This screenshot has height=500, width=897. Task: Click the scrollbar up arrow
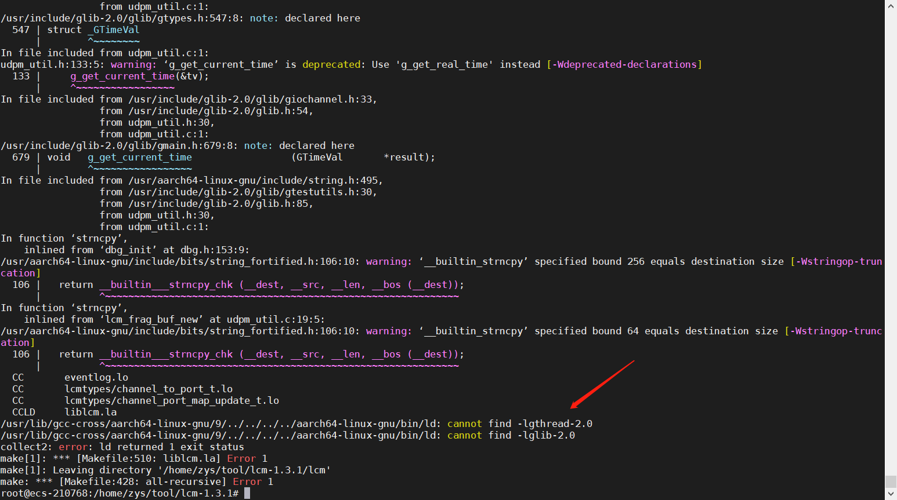coord(891,6)
